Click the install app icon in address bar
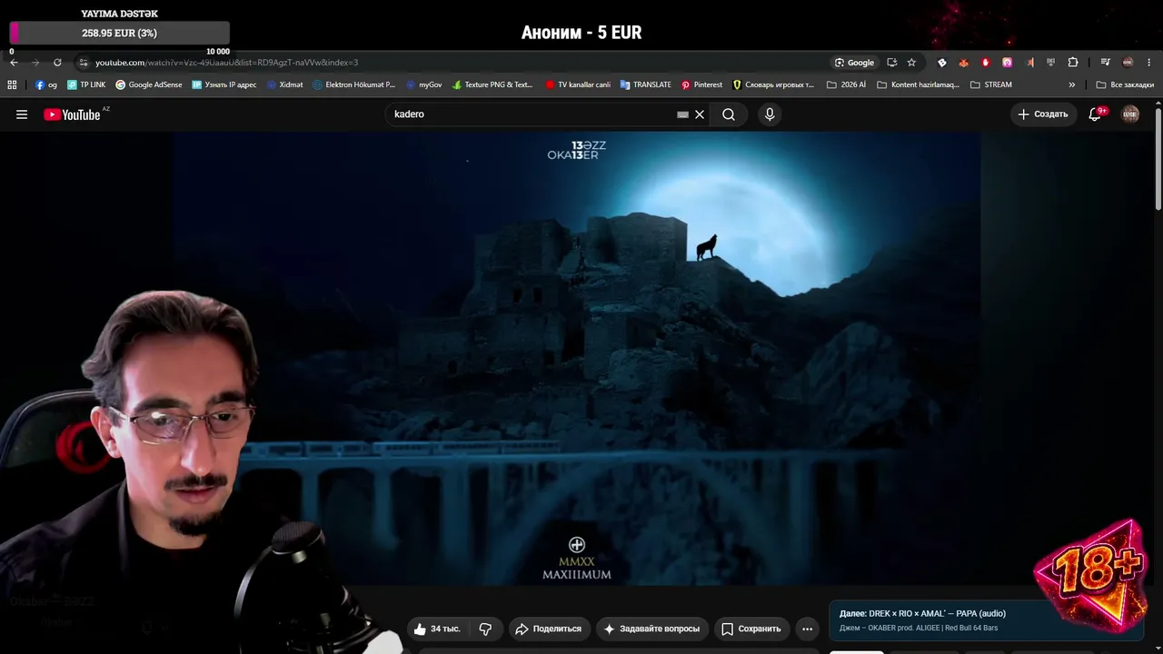This screenshot has width=1163, height=654. [x=891, y=63]
